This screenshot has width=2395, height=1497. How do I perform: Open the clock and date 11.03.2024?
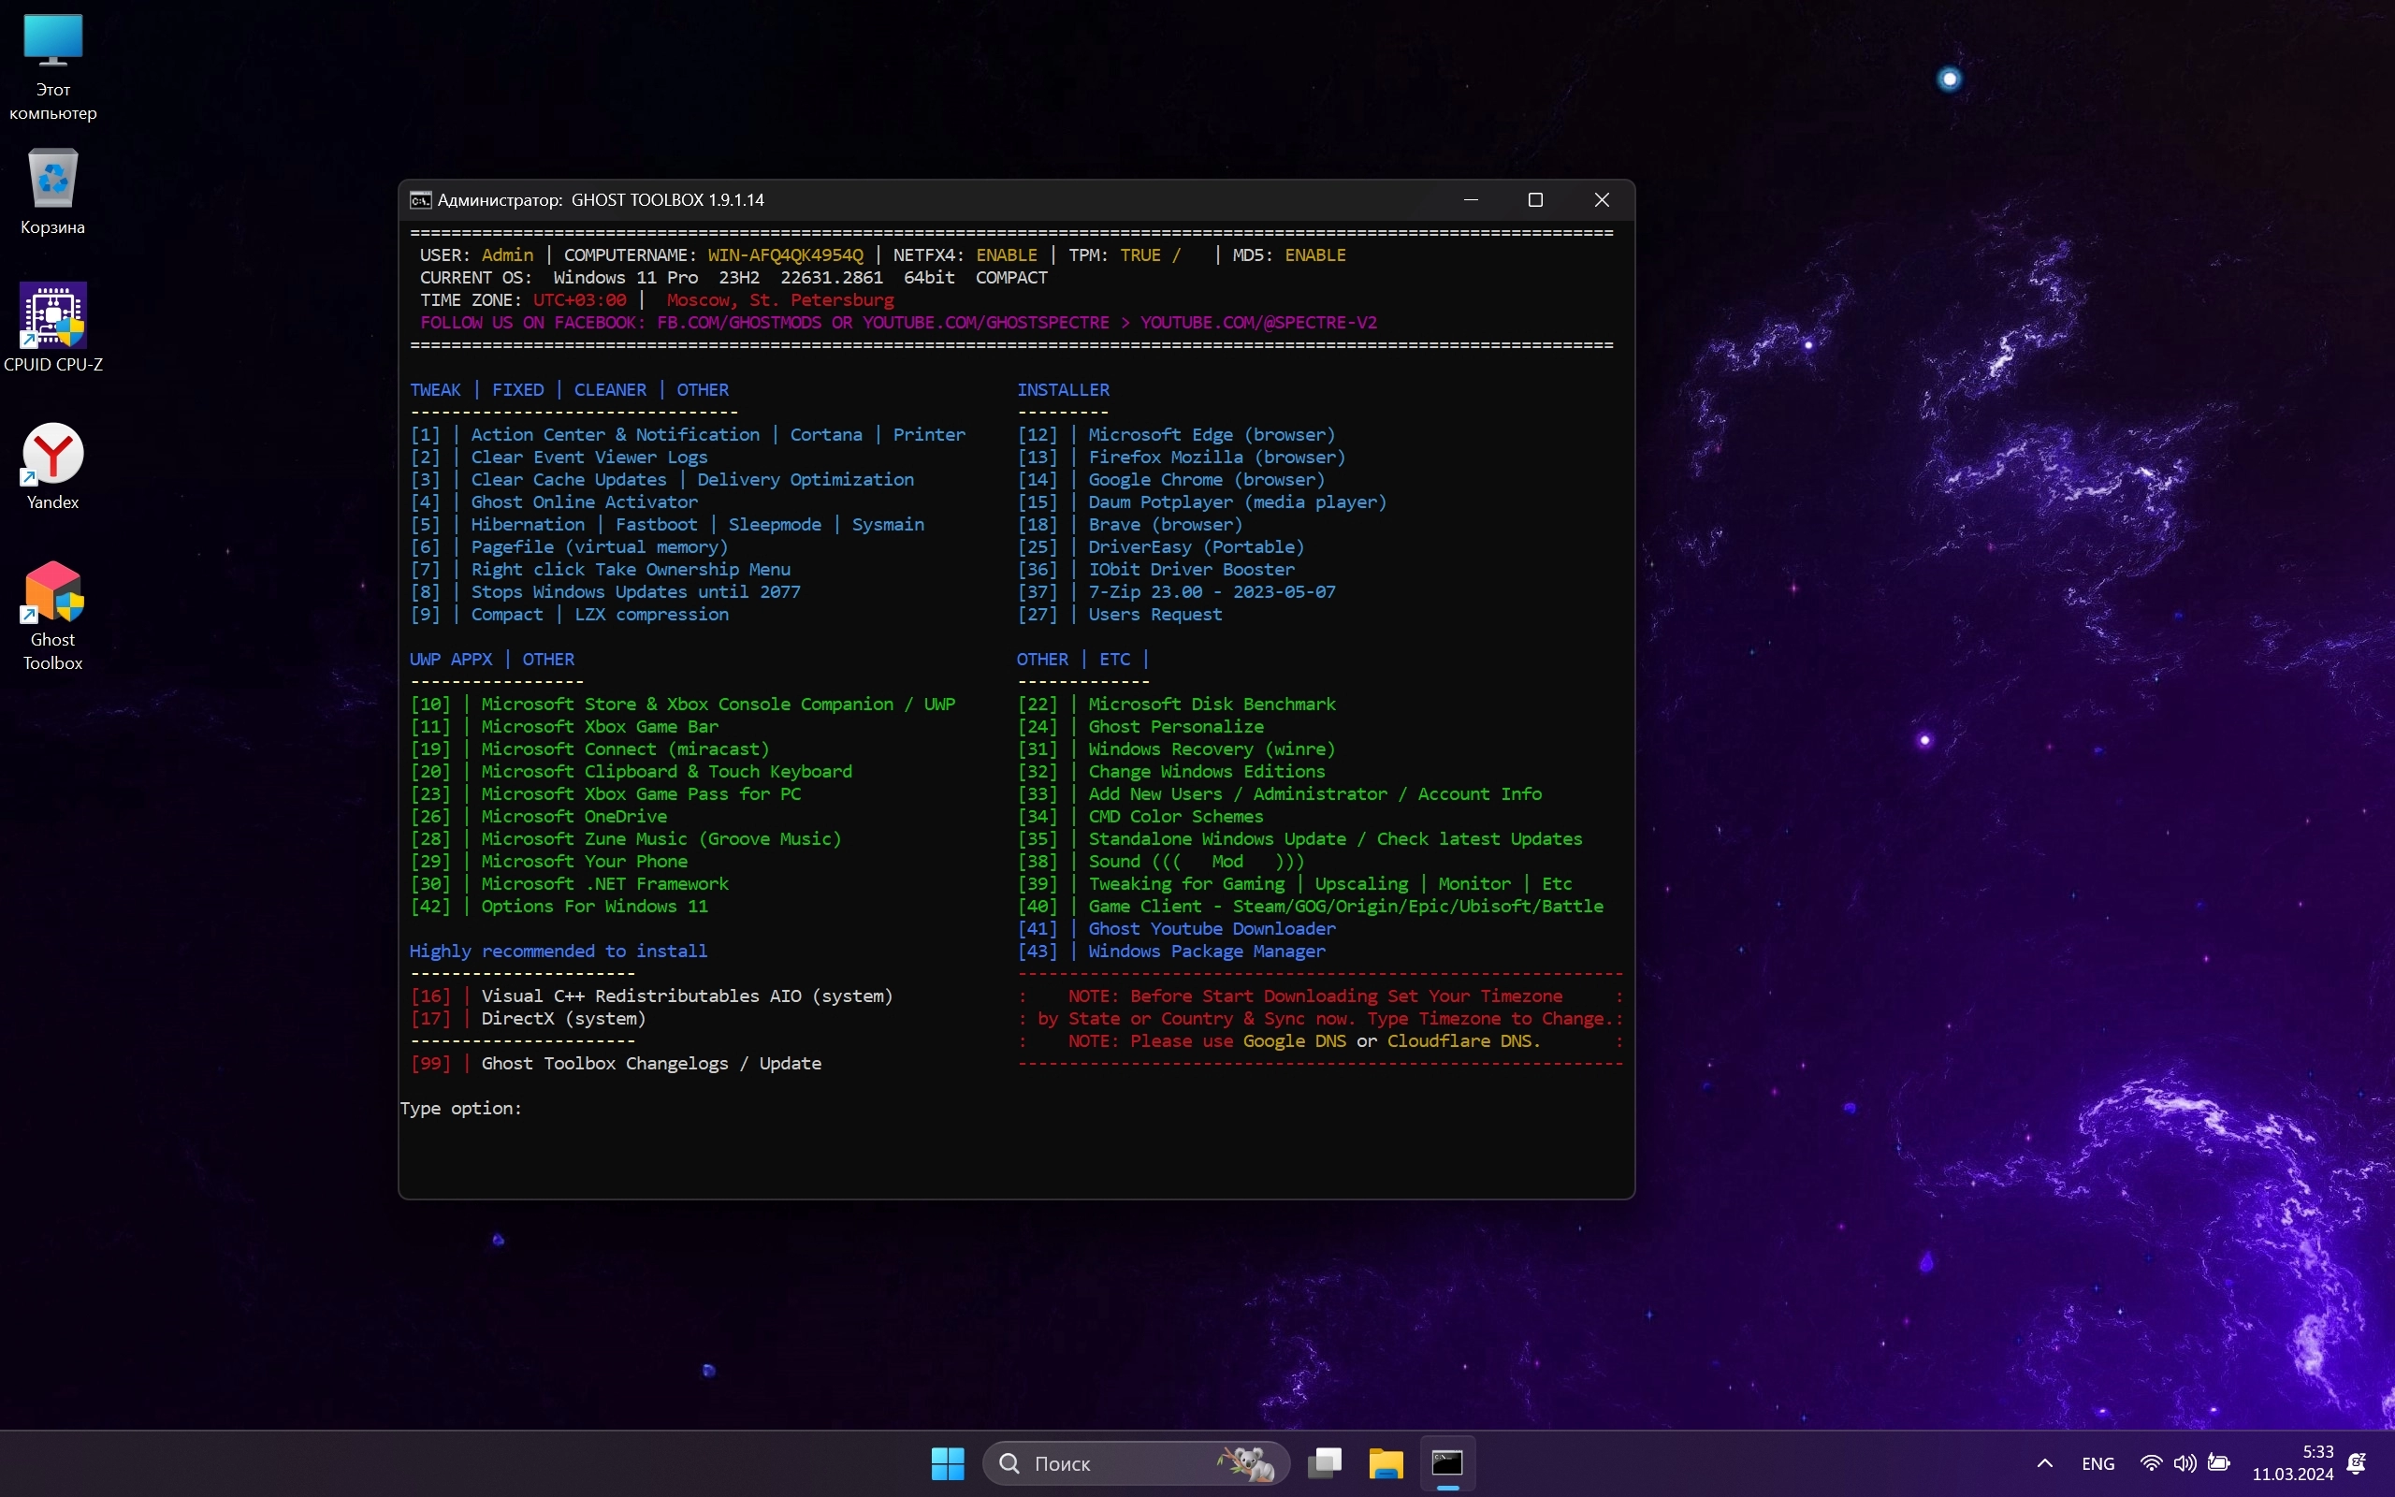[2292, 1462]
